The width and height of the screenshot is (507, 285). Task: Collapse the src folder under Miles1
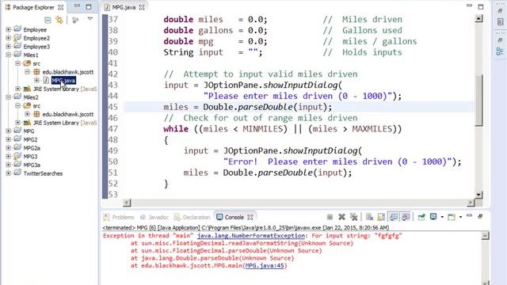17,63
